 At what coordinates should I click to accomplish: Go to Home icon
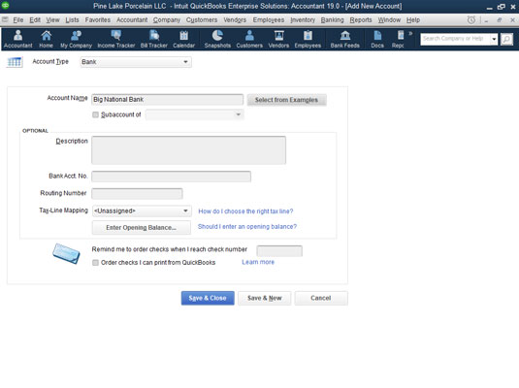tap(46, 39)
